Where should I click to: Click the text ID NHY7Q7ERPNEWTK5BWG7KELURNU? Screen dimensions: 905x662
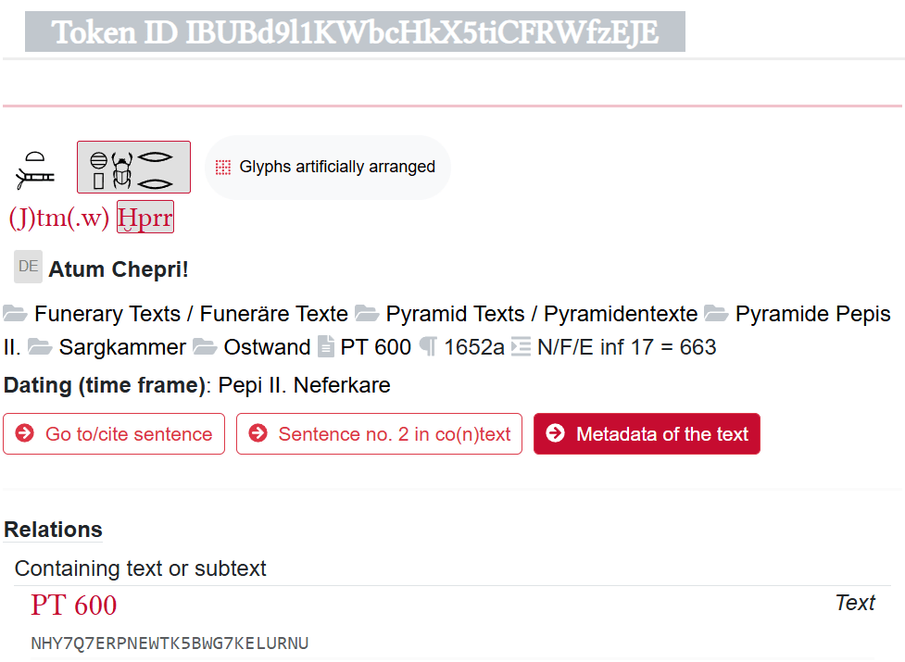pos(170,643)
